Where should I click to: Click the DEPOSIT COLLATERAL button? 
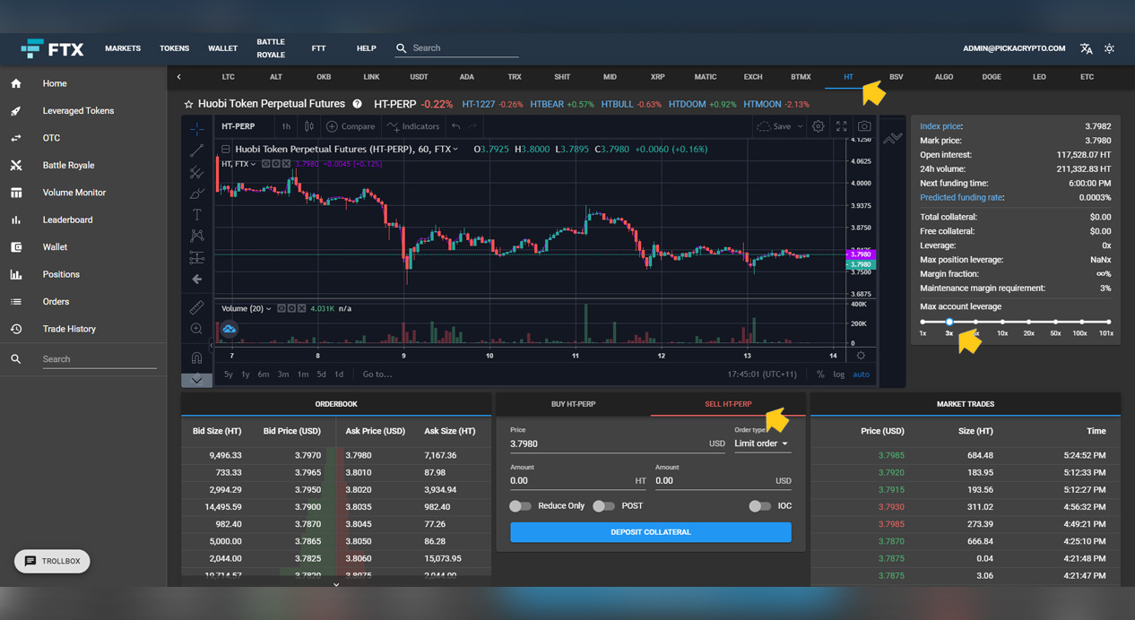coord(651,532)
